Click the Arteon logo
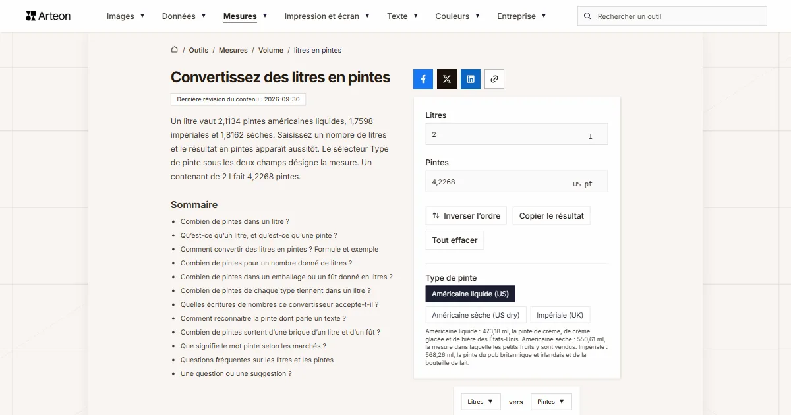The image size is (791, 415). tap(48, 16)
